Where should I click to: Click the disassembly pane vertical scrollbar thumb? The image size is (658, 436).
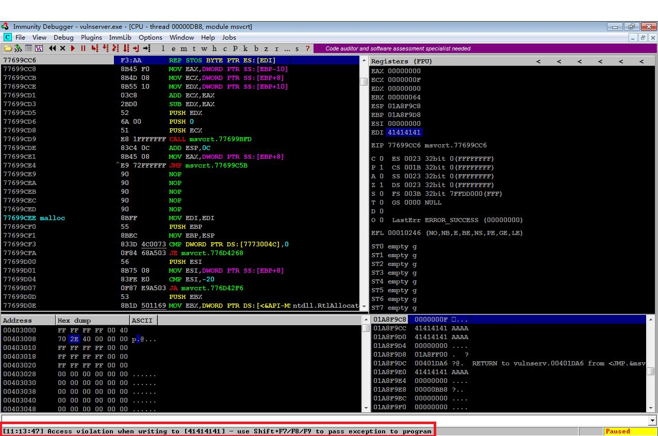click(x=364, y=81)
